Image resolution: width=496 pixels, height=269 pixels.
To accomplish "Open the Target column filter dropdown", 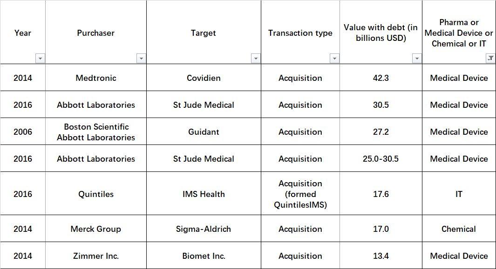I will [256, 59].
